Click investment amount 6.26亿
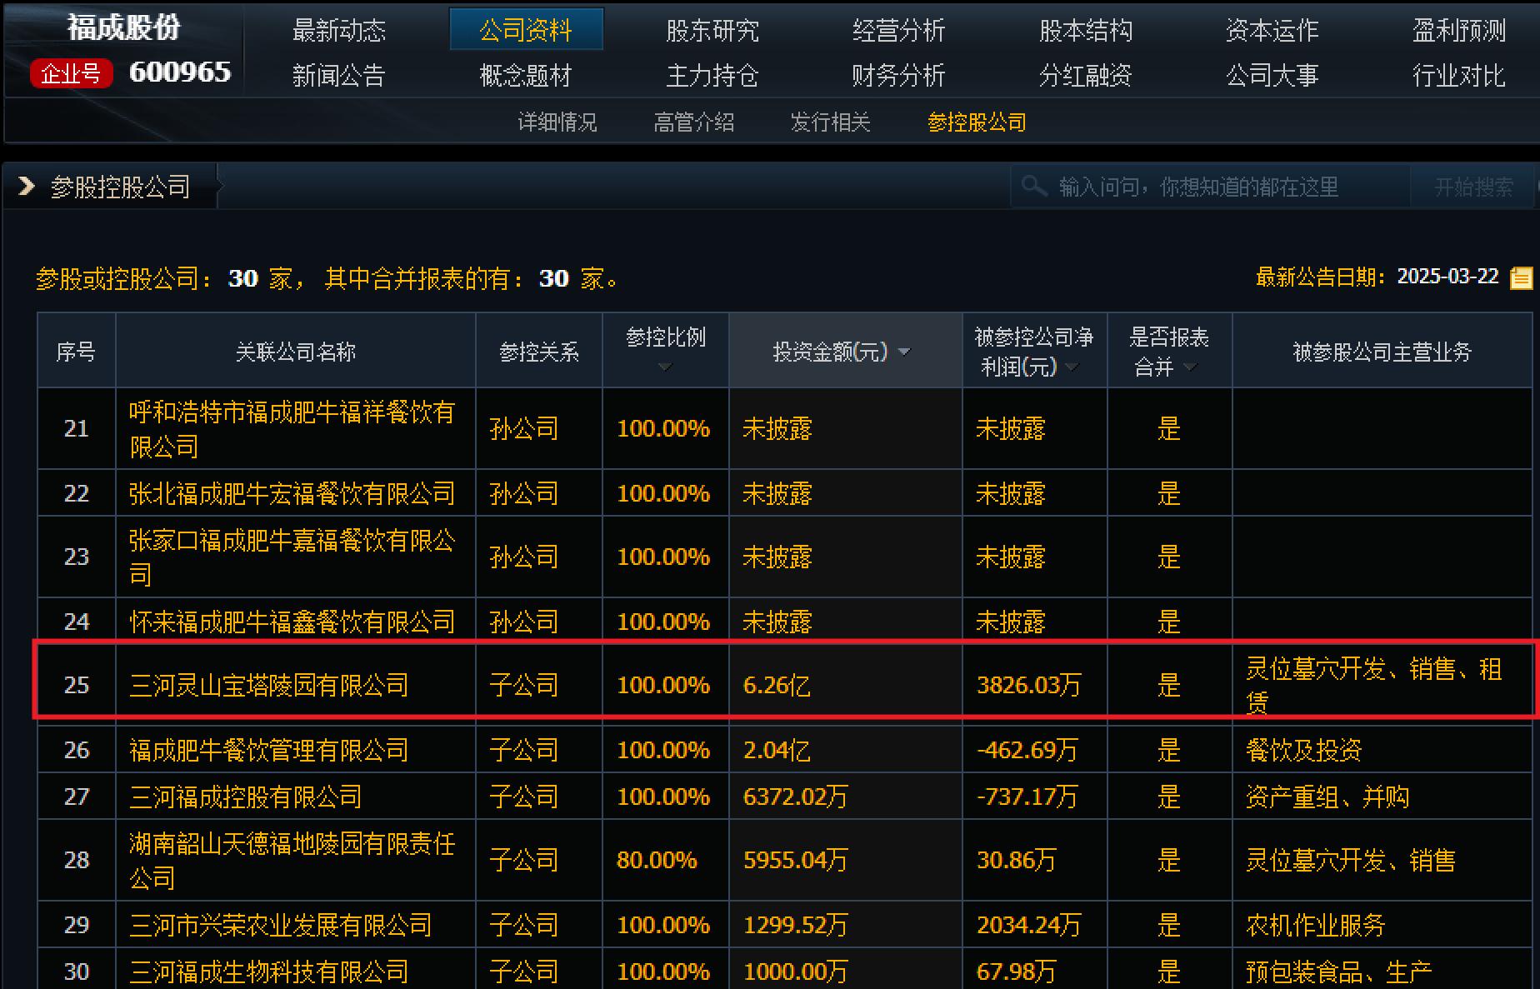Image resolution: width=1540 pixels, height=989 pixels. pos(776,685)
